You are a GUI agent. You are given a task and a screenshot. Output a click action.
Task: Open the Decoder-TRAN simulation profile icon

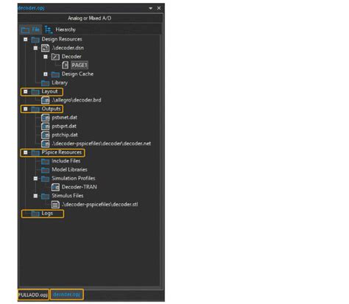[55, 187]
